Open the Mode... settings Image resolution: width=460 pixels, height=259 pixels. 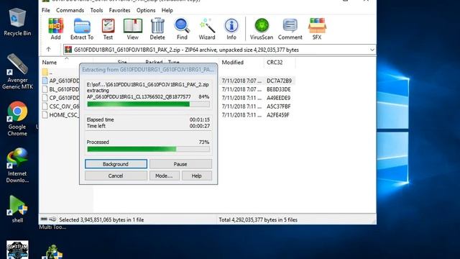(164, 176)
